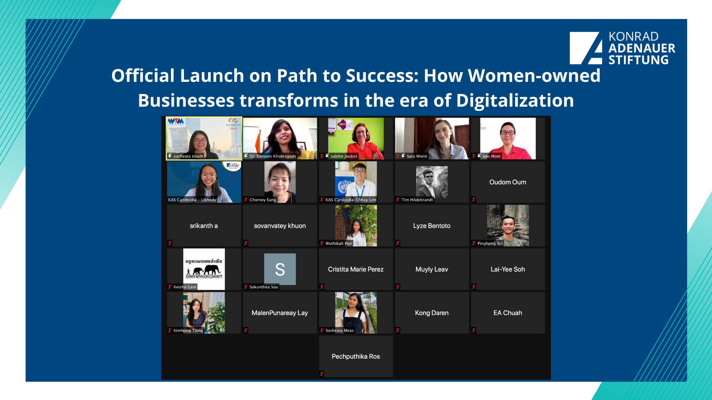
Task: Select Keisha Gani's elephant logo tile
Action: pos(204,269)
